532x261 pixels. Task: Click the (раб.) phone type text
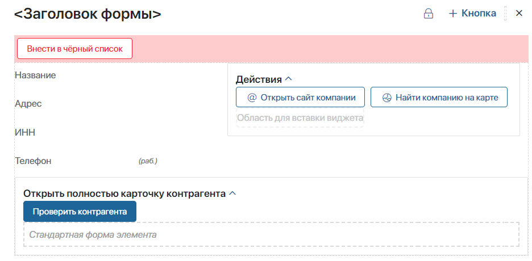tap(148, 161)
